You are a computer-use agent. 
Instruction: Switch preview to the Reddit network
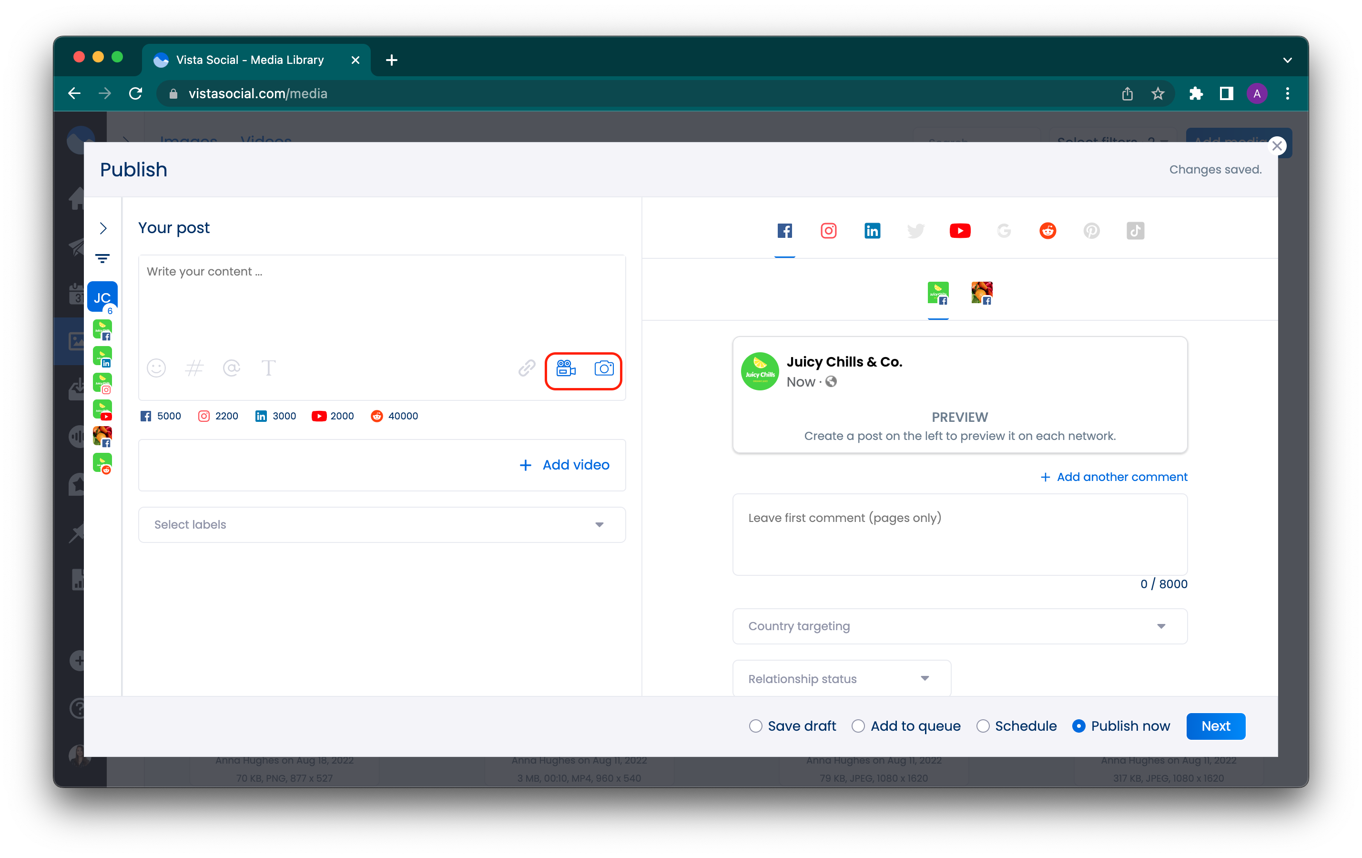(1047, 231)
